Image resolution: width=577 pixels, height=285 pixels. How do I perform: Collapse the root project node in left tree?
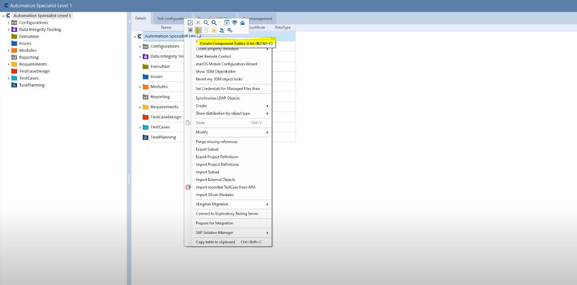click(3, 16)
